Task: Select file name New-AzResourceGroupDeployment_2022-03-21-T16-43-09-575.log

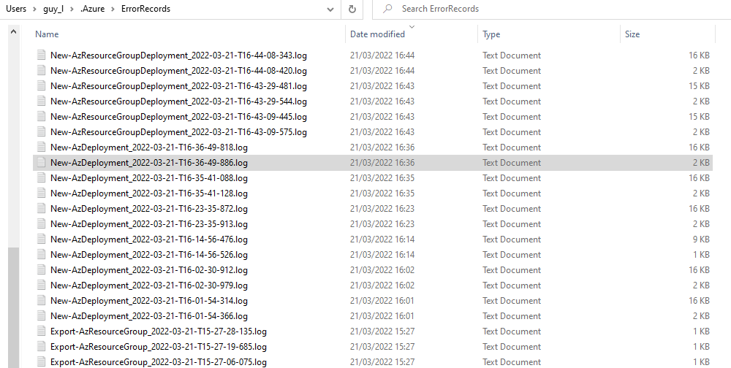Action: [178, 132]
